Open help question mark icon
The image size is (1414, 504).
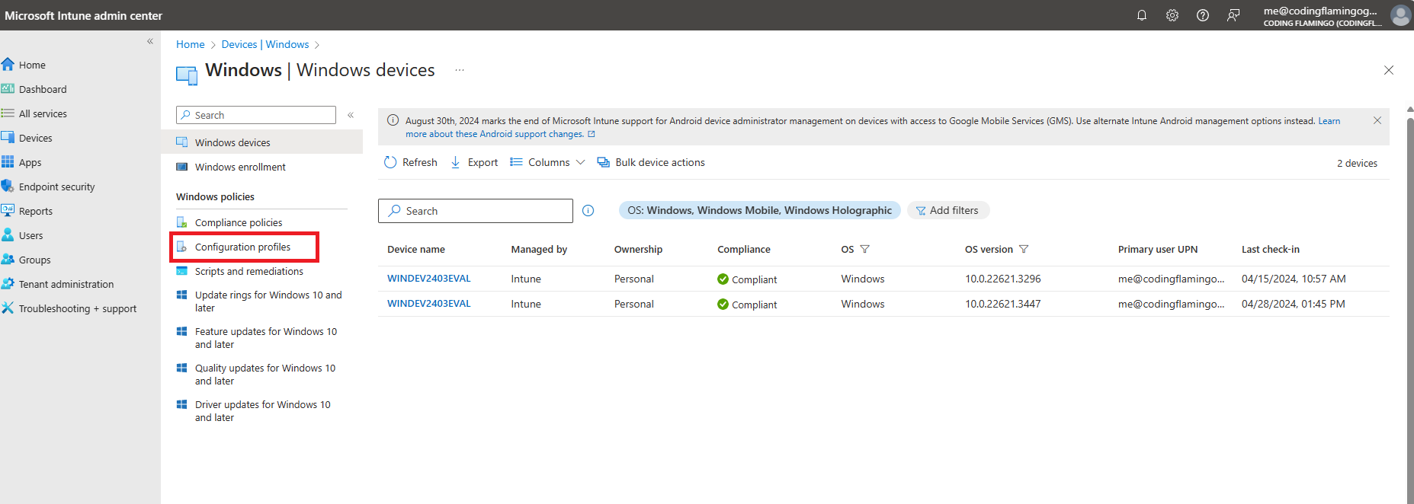1203,15
